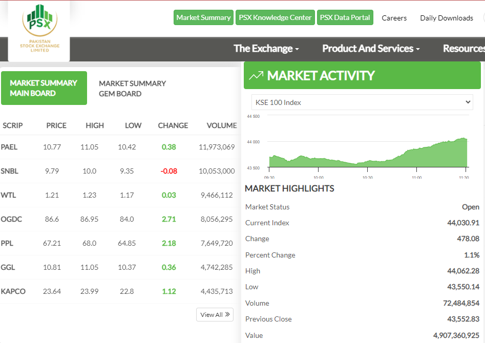The image size is (485, 343).
Task: Open the KSE 100 Index dropdown
Action: pyautogui.click(x=362, y=102)
